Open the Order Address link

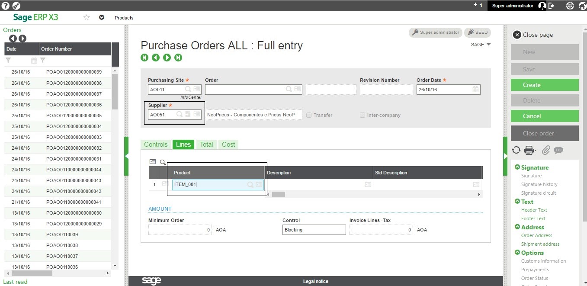tap(537, 235)
